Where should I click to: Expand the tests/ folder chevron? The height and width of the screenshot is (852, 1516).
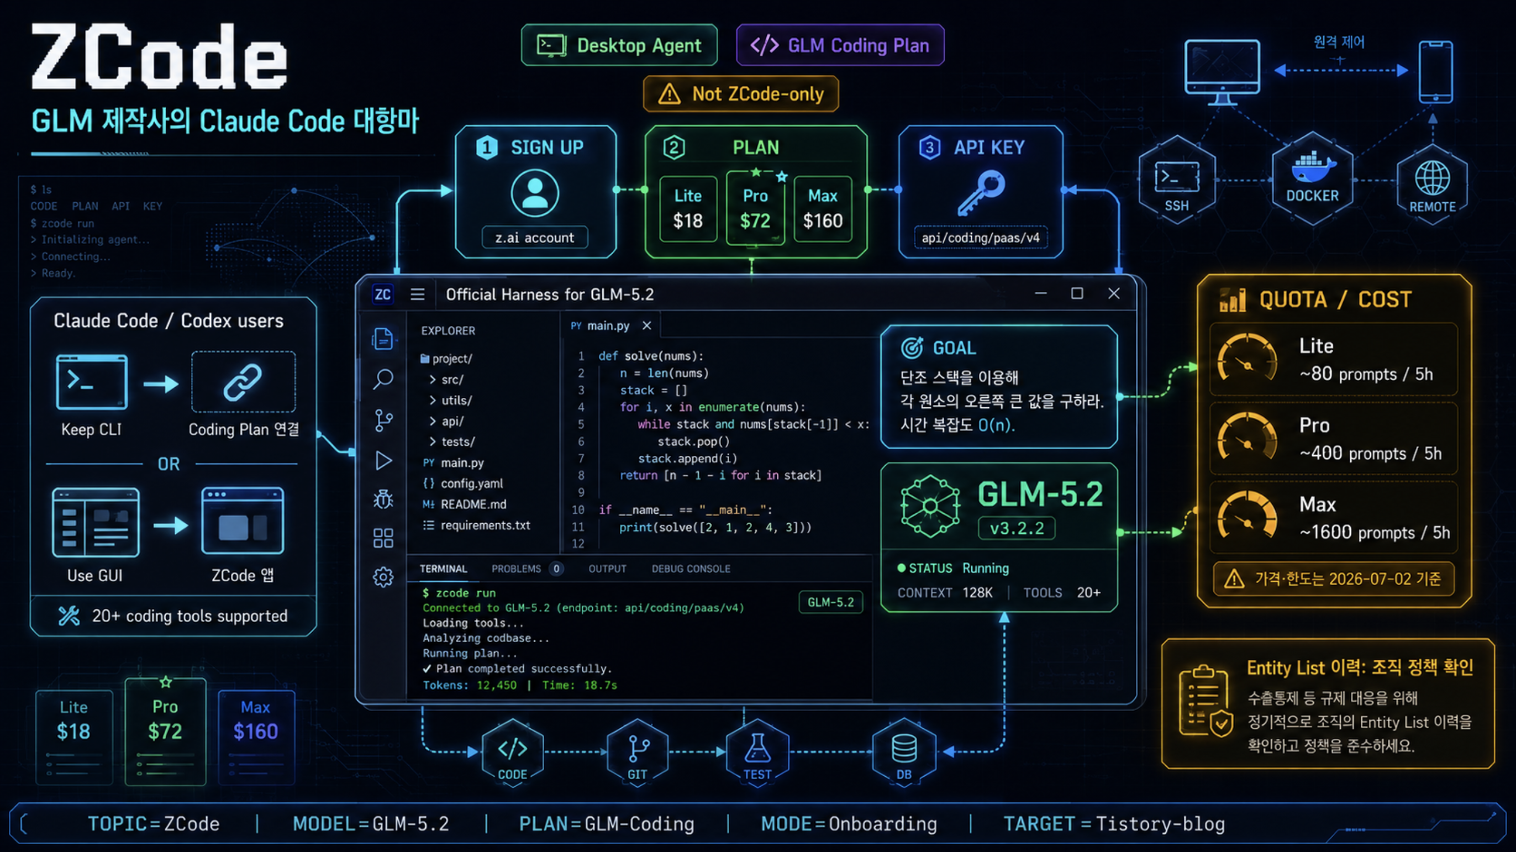(433, 441)
